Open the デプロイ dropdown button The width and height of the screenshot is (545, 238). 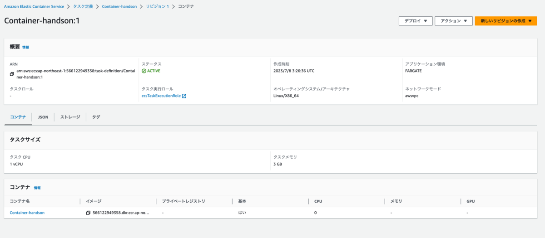coord(416,21)
